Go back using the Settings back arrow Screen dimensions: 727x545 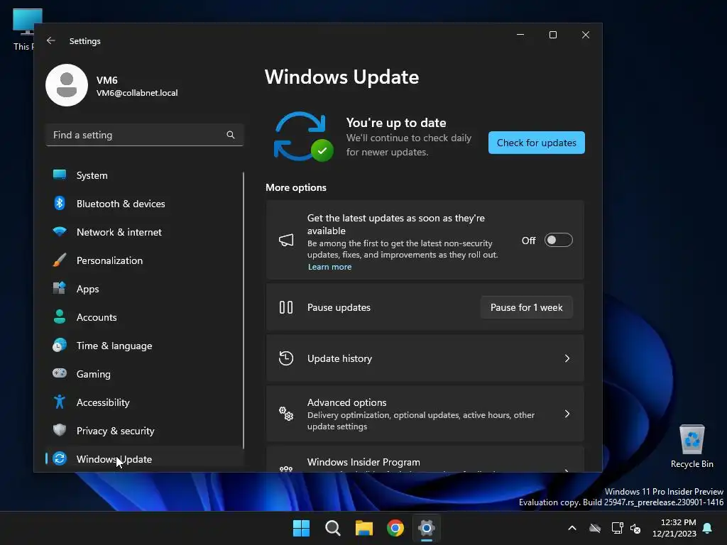[51, 40]
